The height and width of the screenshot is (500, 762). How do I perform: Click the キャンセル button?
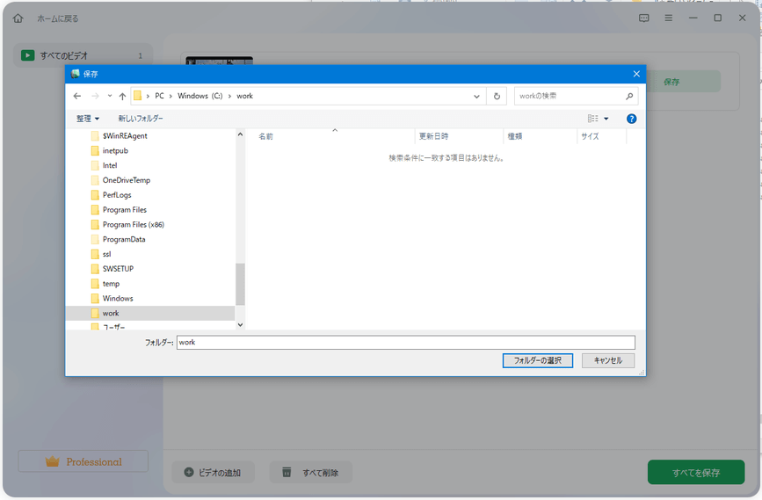point(607,360)
